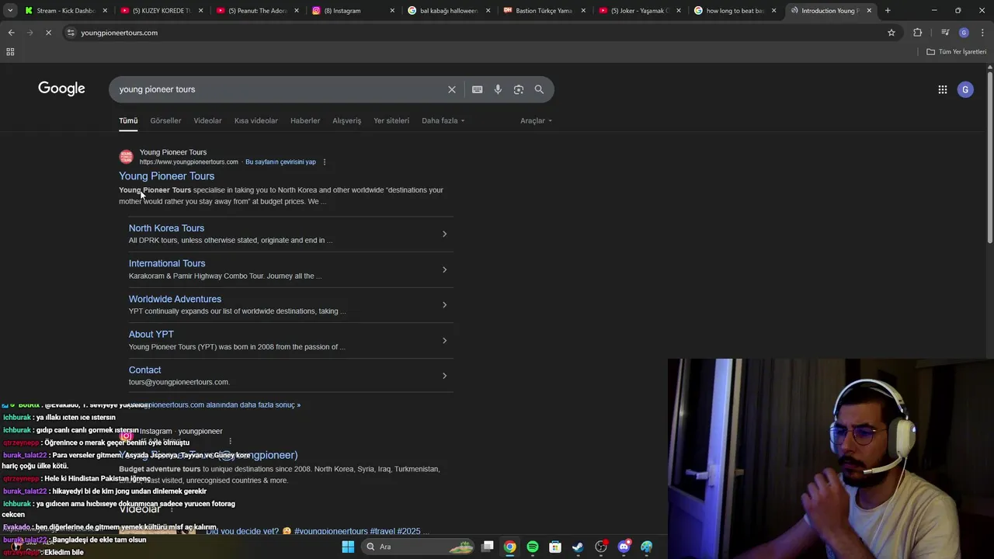
Task: Switch to the bal kabağı halloween tab
Action: click(448, 11)
